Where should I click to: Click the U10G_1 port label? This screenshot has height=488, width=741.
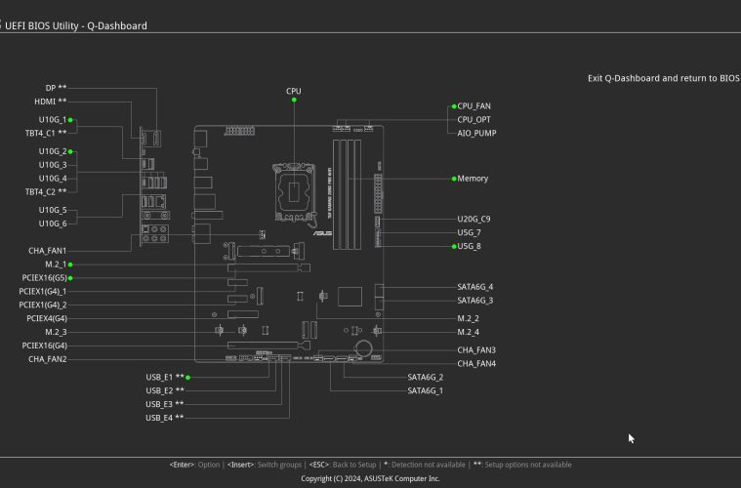tap(53, 119)
